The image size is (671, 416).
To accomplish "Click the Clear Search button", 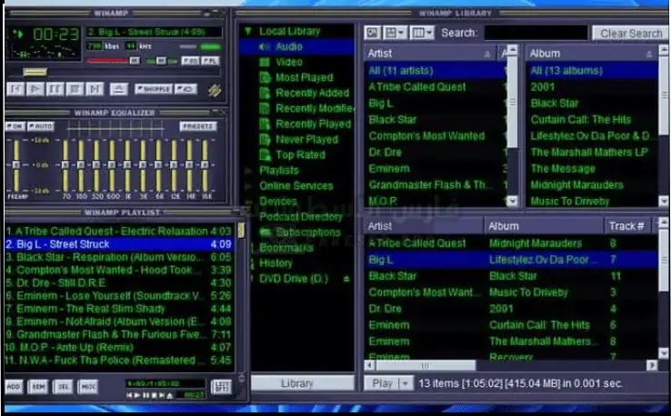I will 631,33.
